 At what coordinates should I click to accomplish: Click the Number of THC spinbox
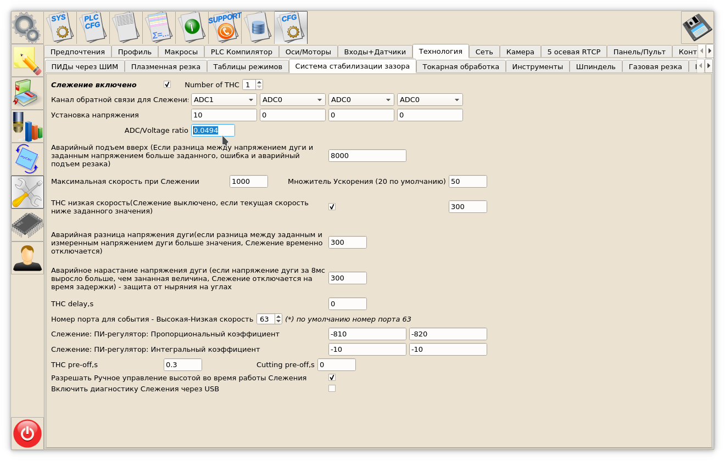click(253, 85)
